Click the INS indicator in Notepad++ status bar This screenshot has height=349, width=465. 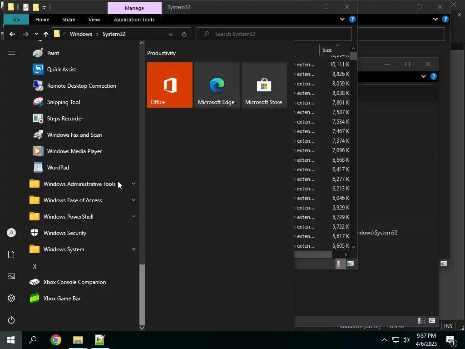(448, 326)
